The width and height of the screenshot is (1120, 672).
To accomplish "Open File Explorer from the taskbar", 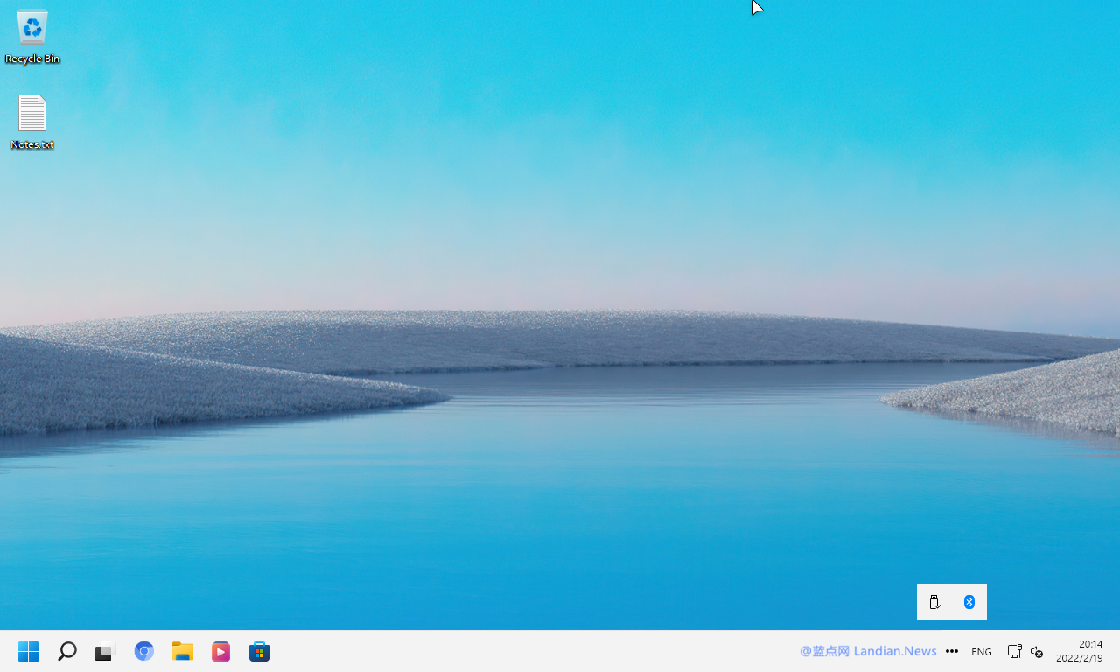I will click(x=183, y=651).
